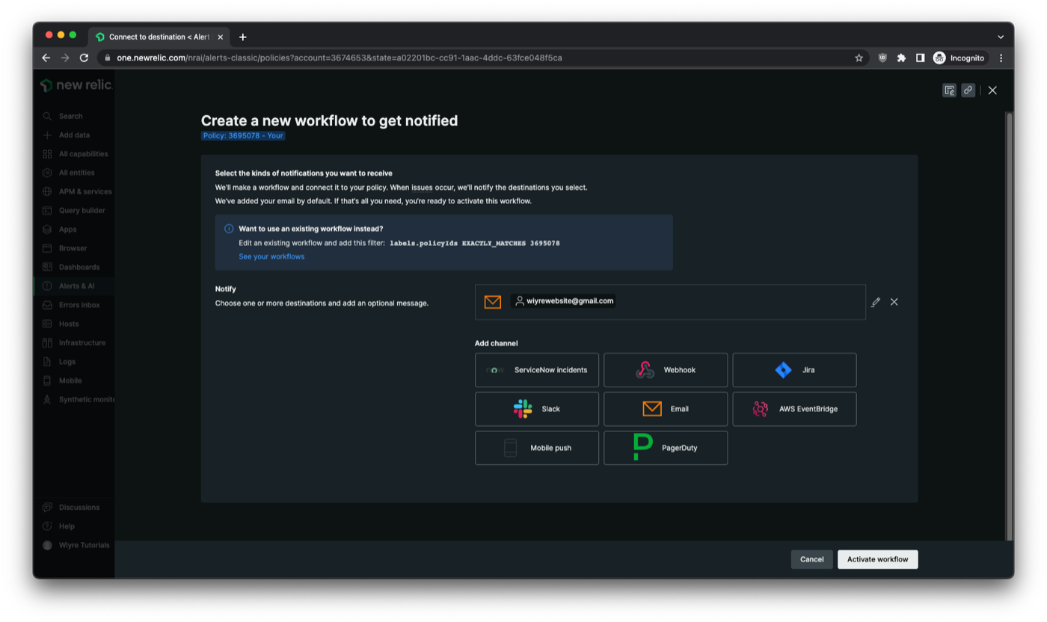The height and width of the screenshot is (622, 1047).
Task: Click the Activate workflow button
Action: coord(877,559)
